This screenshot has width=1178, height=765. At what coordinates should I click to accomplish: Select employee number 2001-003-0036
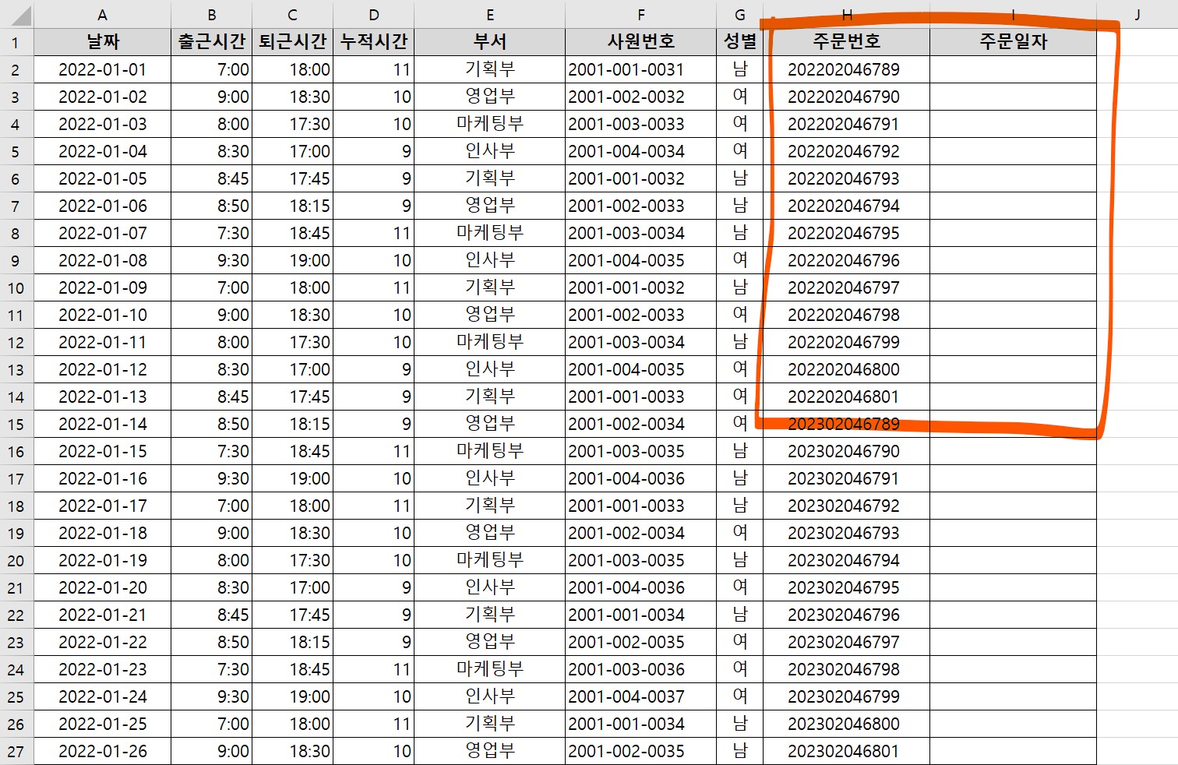click(641, 670)
